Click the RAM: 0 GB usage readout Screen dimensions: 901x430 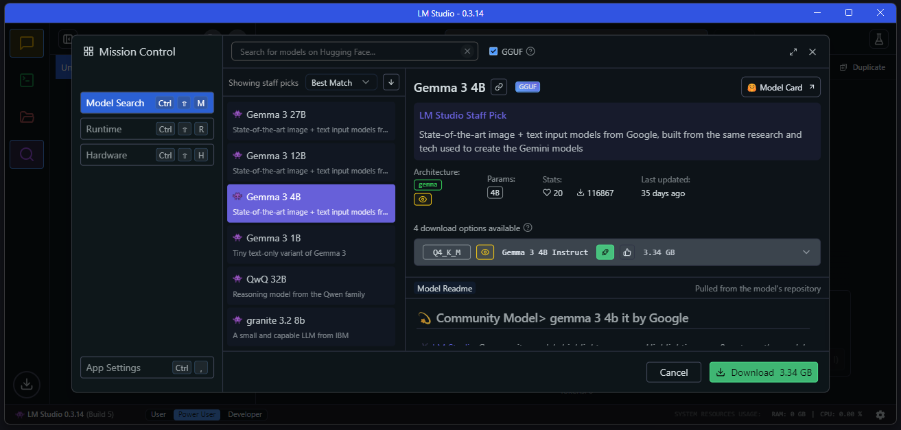coord(788,415)
